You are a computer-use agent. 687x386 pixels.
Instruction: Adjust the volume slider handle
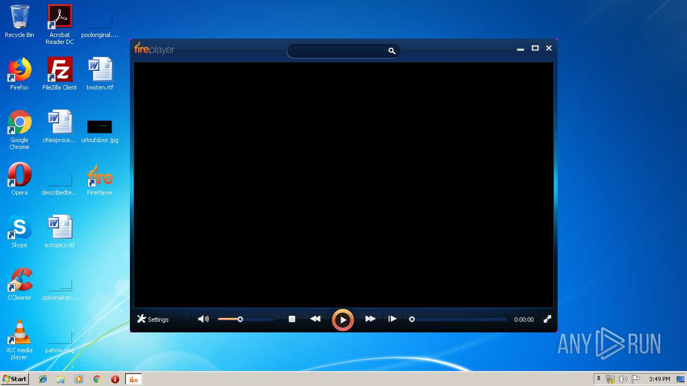click(x=240, y=319)
